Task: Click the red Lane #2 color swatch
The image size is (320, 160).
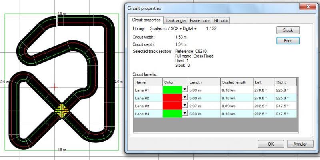Action: point(172,98)
